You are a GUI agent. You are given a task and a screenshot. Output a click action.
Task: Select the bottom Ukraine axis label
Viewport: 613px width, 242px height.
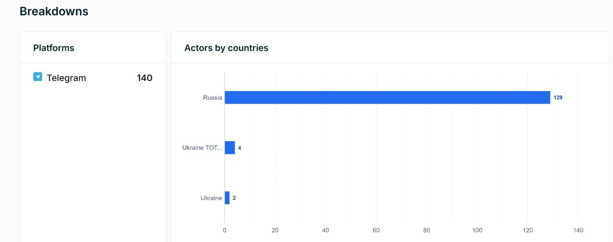click(x=211, y=198)
